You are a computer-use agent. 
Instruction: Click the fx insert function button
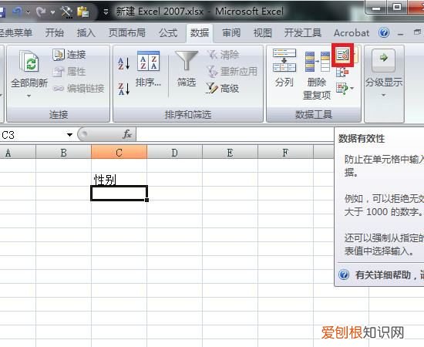(127, 134)
